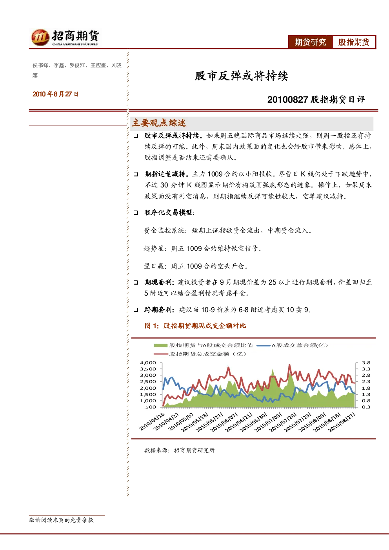Click the checkbox bullet beside 期现套利
The width and height of the screenshot is (389, 550).
(136, 282)
